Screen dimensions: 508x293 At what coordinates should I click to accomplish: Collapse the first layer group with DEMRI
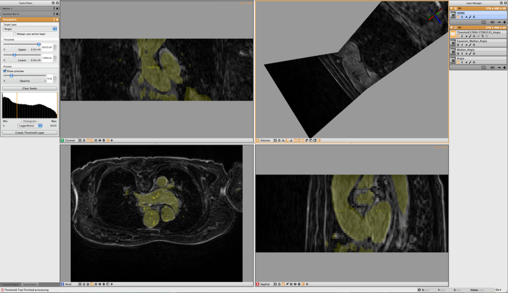452,8
